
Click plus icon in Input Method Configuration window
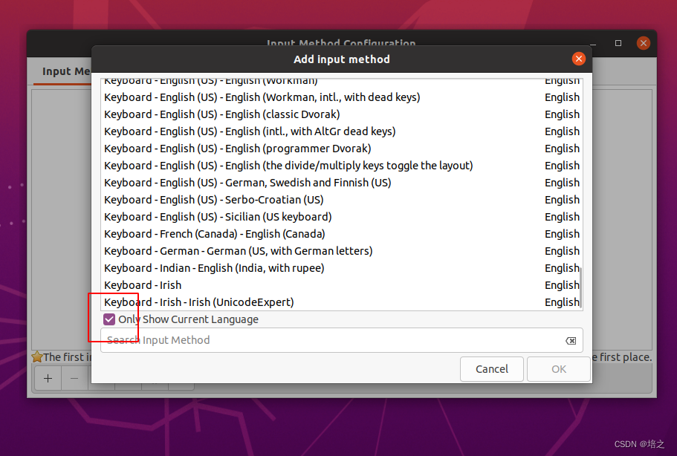[48, 378]
